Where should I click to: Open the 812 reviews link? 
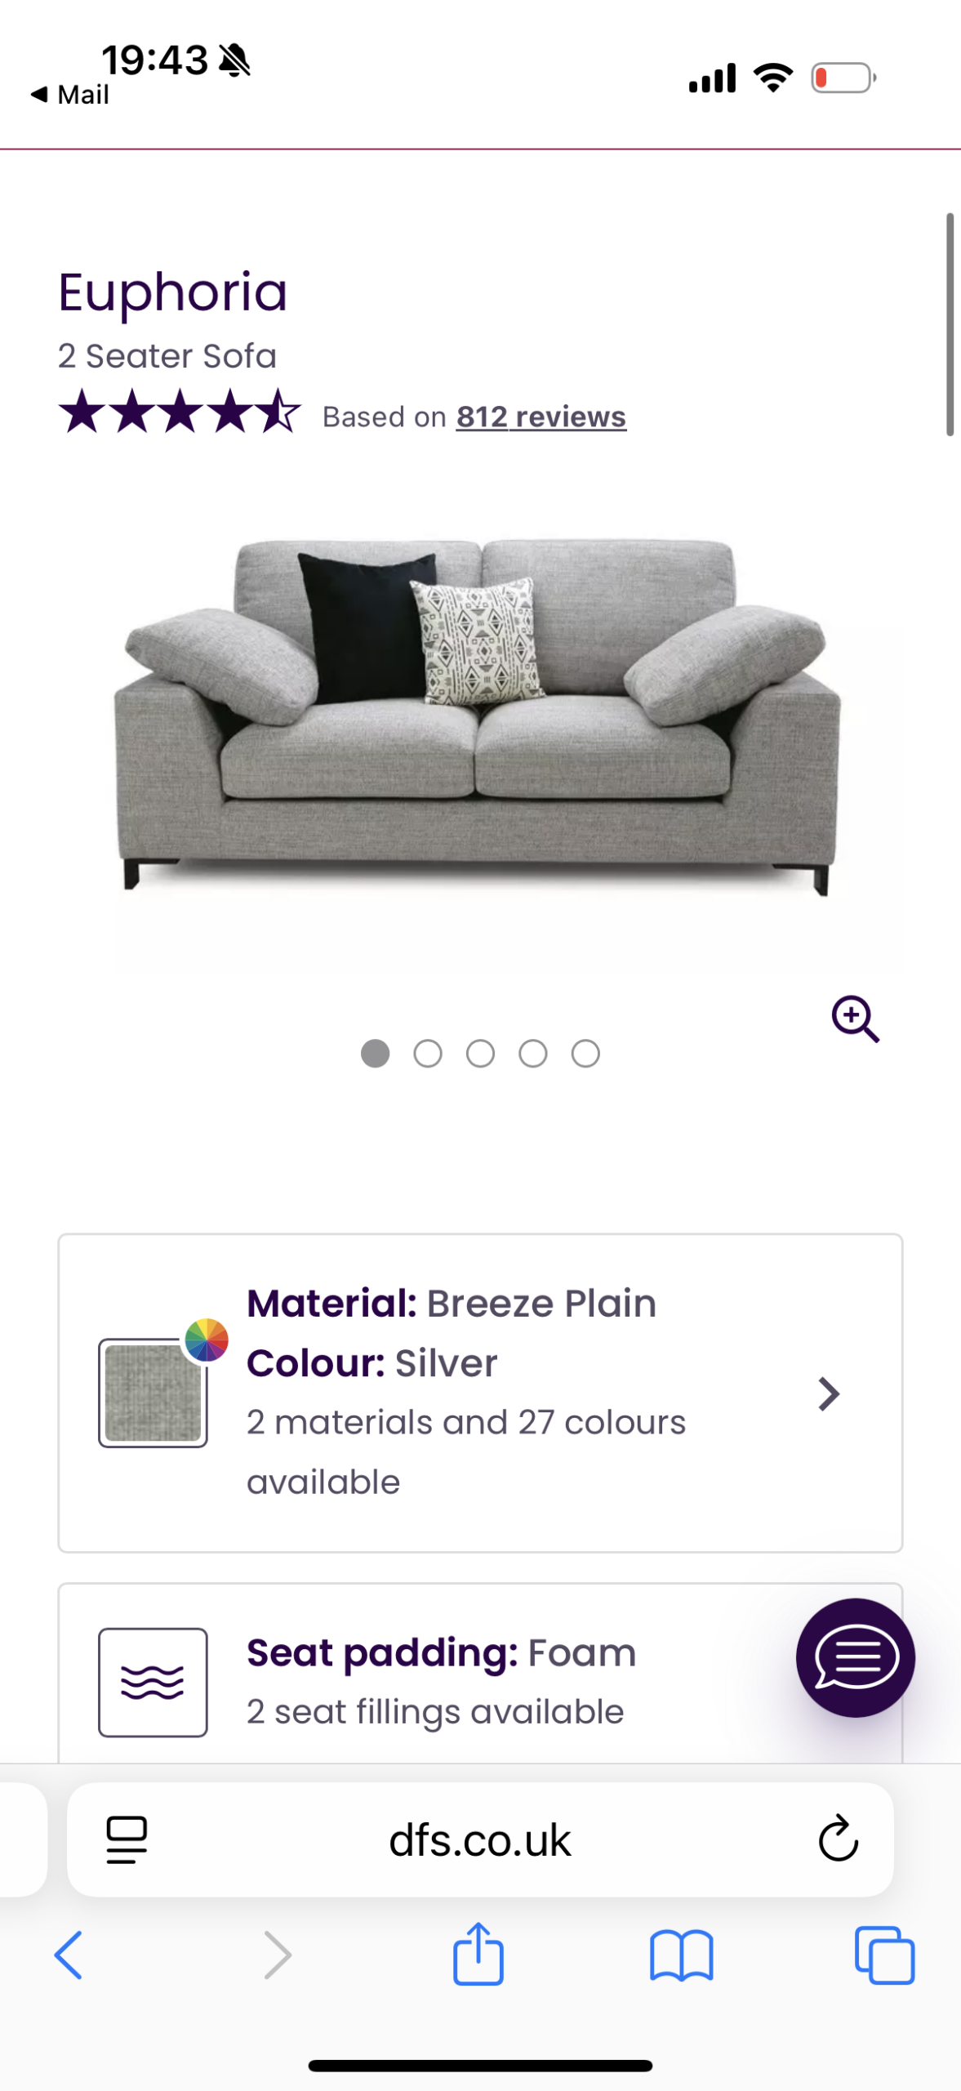coord(541,417)
